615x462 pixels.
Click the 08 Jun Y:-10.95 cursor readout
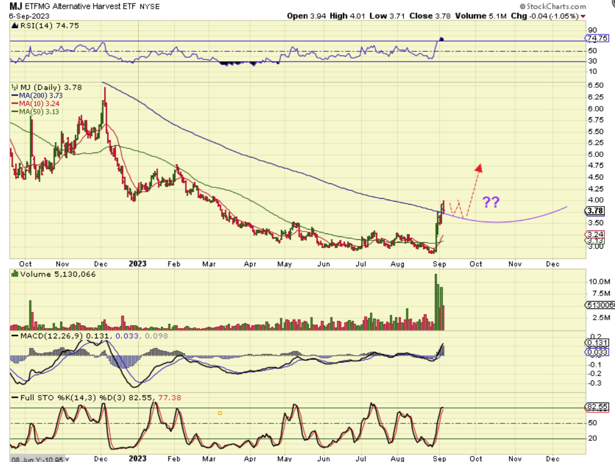[x=37, y=458]
